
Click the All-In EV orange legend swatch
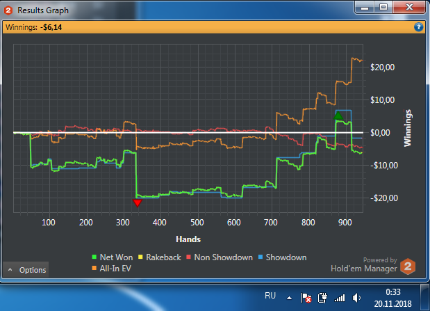click(94, 268)
